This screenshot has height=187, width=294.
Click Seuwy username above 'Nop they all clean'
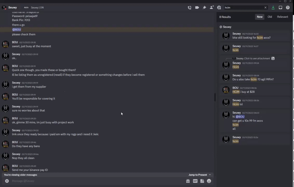click(x=16, y=154)
